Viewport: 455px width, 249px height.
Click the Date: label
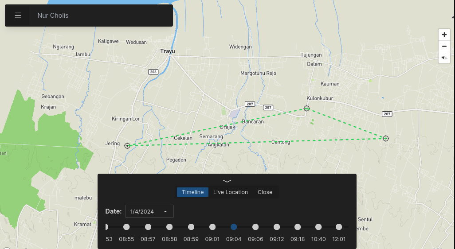coord(114,211)
